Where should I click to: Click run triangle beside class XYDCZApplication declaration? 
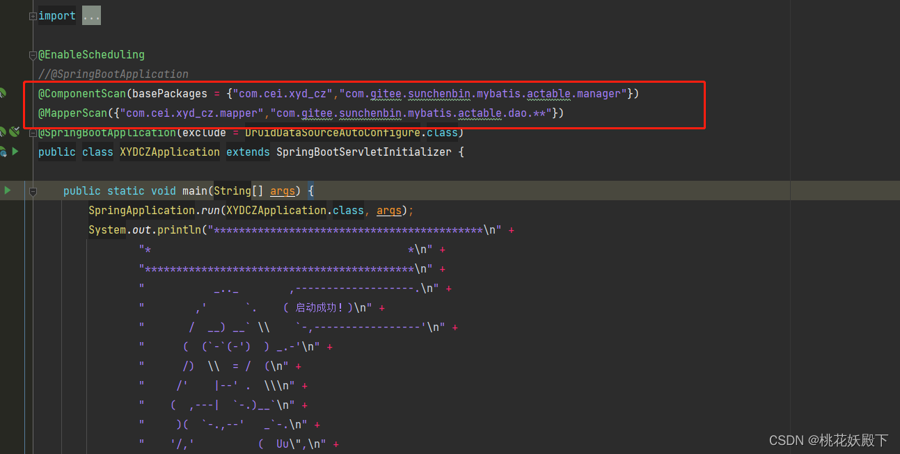pos(15,152)
